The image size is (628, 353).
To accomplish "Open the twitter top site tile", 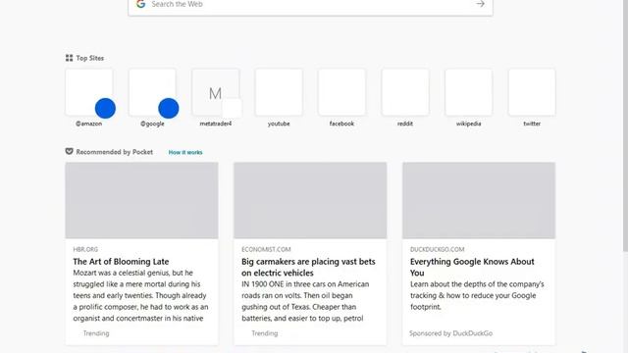I will 532,92.
